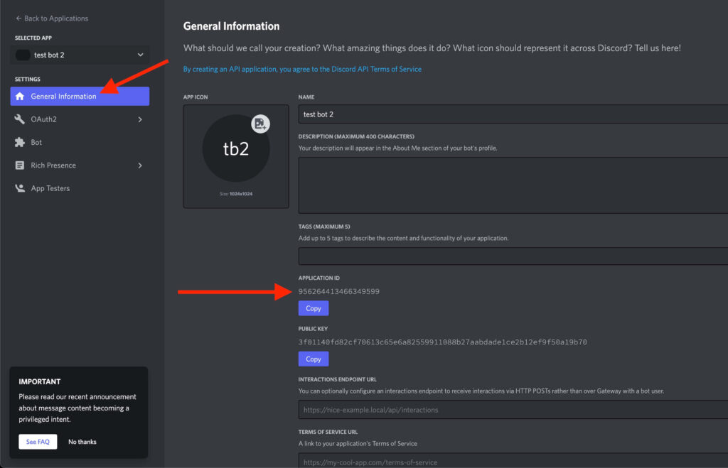Click the App Testers person icon
The image size is (728, 468).
tap(19, 188)
